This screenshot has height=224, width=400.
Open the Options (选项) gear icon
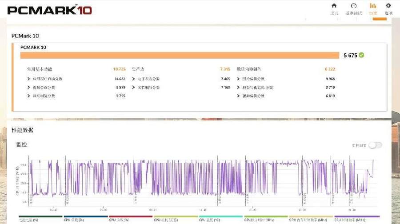(388, 6)
